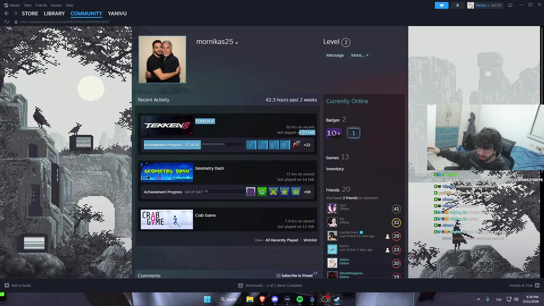Go forward with the right arrow
The image size is (544, 306).
(15, 14)
